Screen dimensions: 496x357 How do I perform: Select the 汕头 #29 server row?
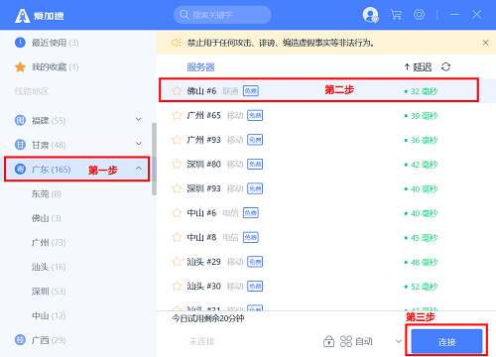coord(326,262)
